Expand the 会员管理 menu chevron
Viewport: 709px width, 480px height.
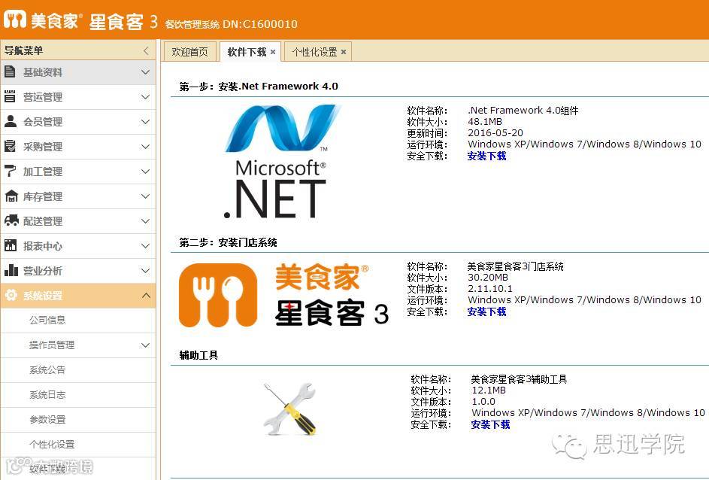click(145, 122)
